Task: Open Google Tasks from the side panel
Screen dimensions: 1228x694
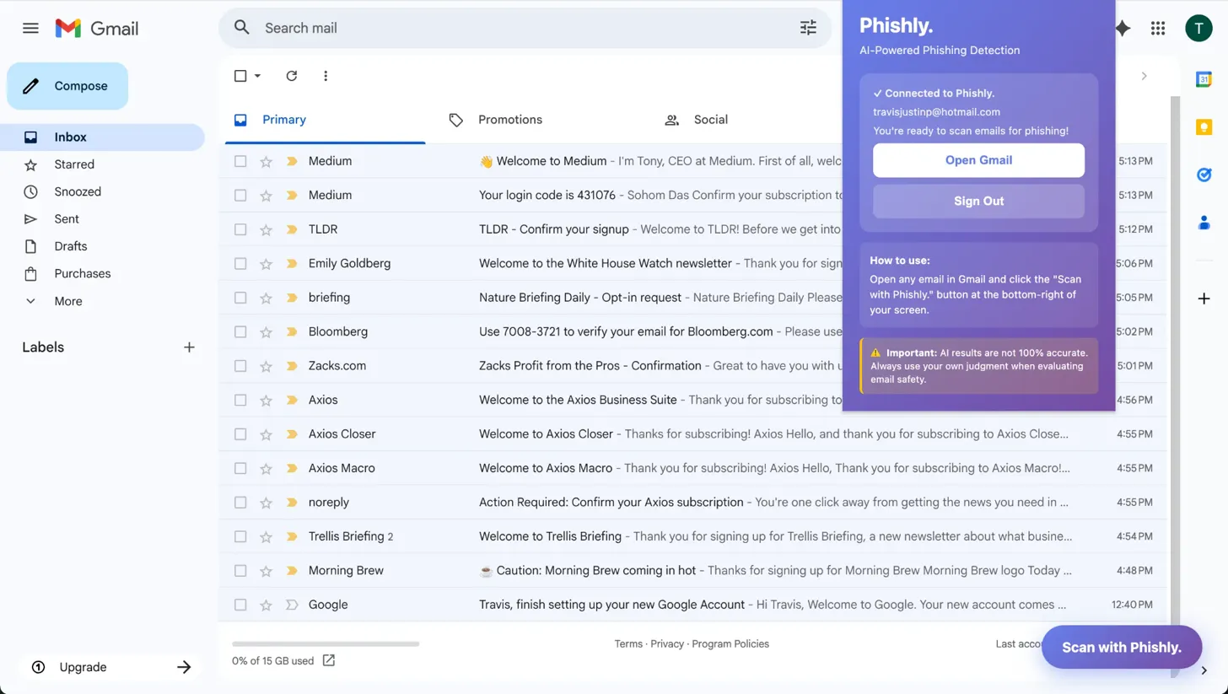Action: click(x=1204, y=175)
